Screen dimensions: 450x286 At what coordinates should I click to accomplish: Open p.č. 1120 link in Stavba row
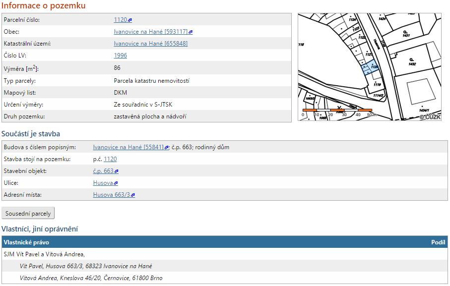click(110, 159)
